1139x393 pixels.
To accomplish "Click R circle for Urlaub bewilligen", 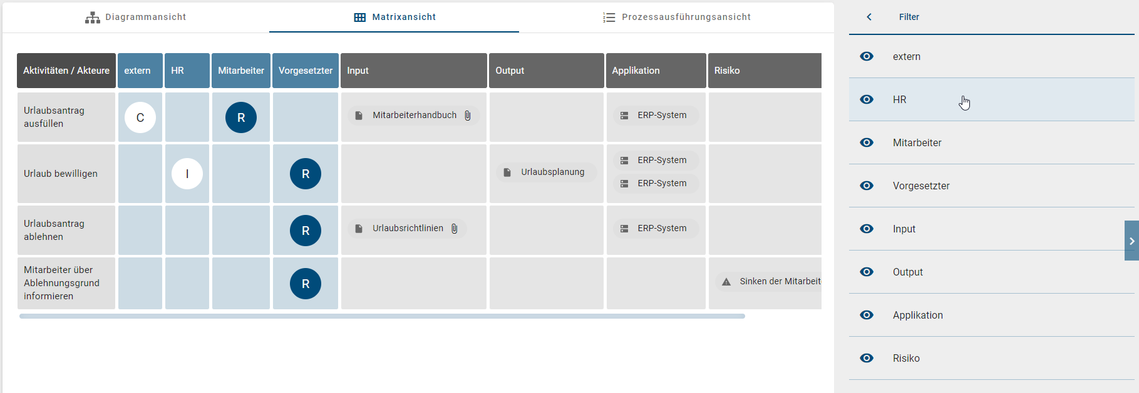I will 306,174.
